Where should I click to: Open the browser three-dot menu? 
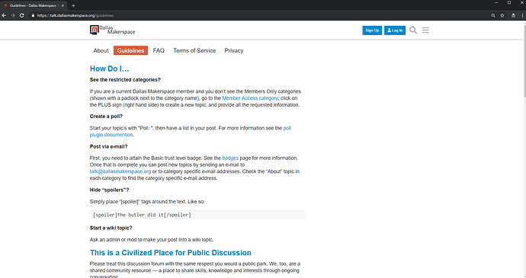pyautogui.click(x=522, y=15)
